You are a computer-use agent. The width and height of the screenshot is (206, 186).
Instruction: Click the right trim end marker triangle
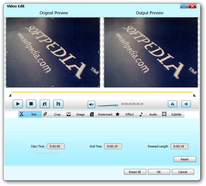194,95
